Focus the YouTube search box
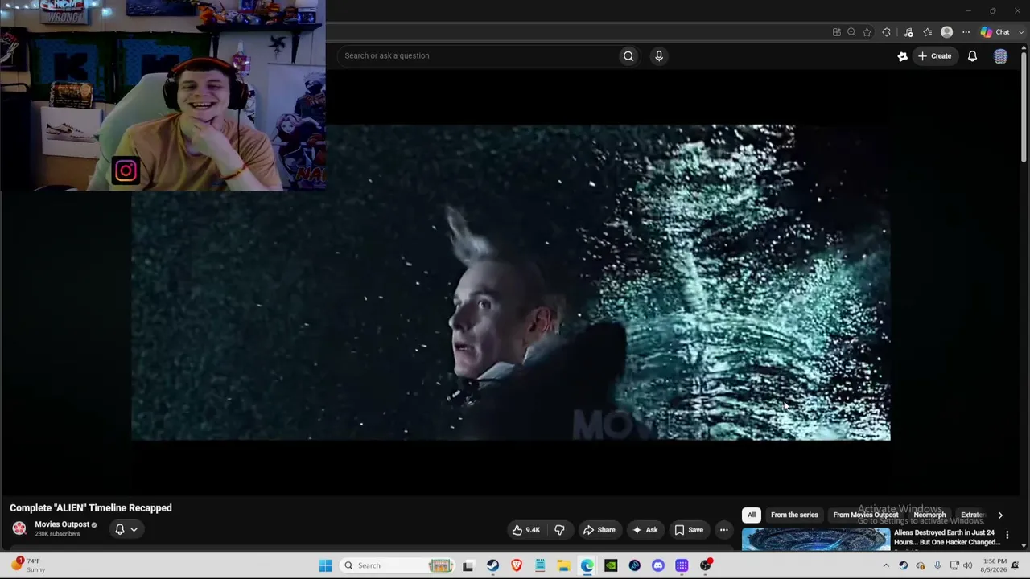 coord(479,55)
